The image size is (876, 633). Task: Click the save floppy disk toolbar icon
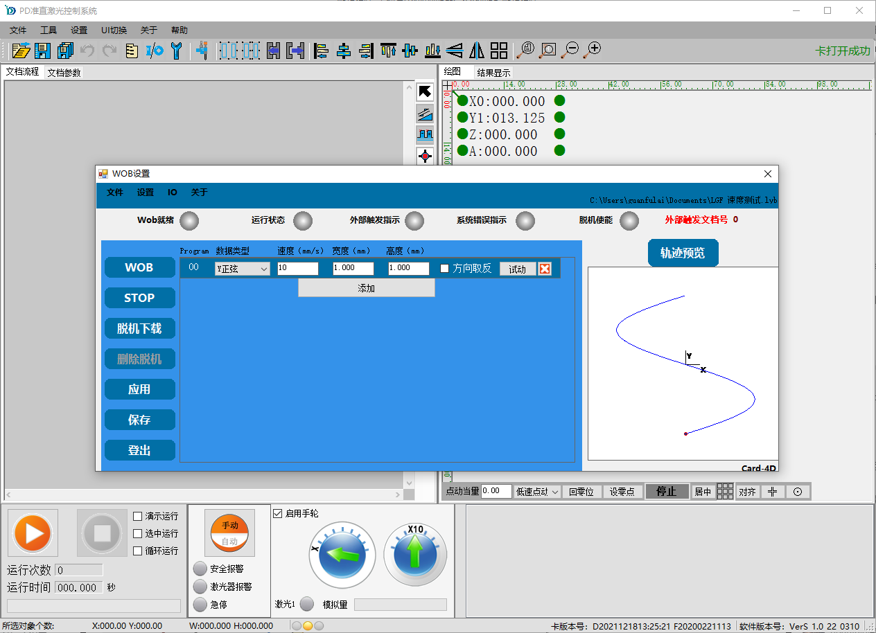(x=43, y=51)
